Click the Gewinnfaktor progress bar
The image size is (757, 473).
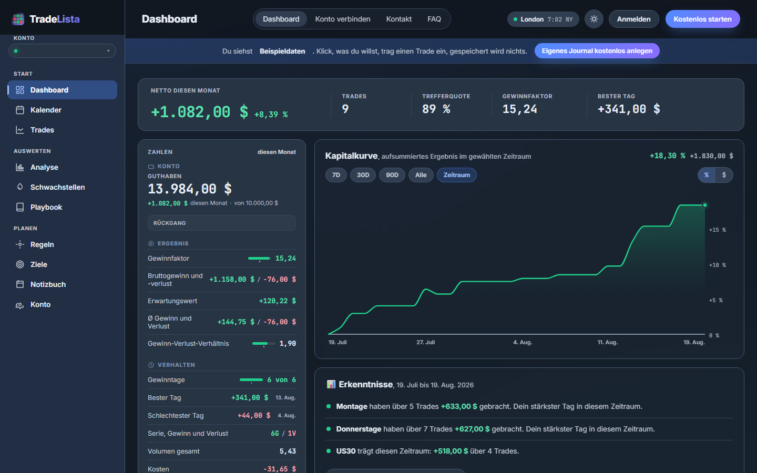[259, 259]
